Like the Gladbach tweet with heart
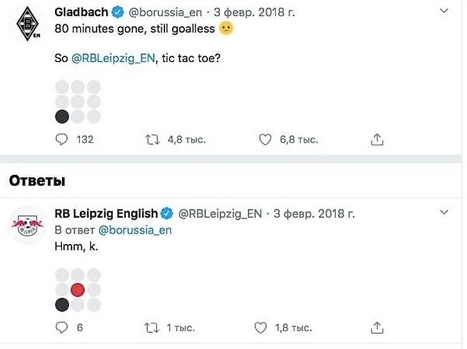467x349 pixels. [265, 139]
